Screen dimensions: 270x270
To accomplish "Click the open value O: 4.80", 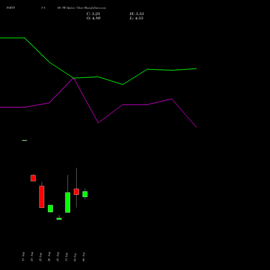I will coord(93,18).
